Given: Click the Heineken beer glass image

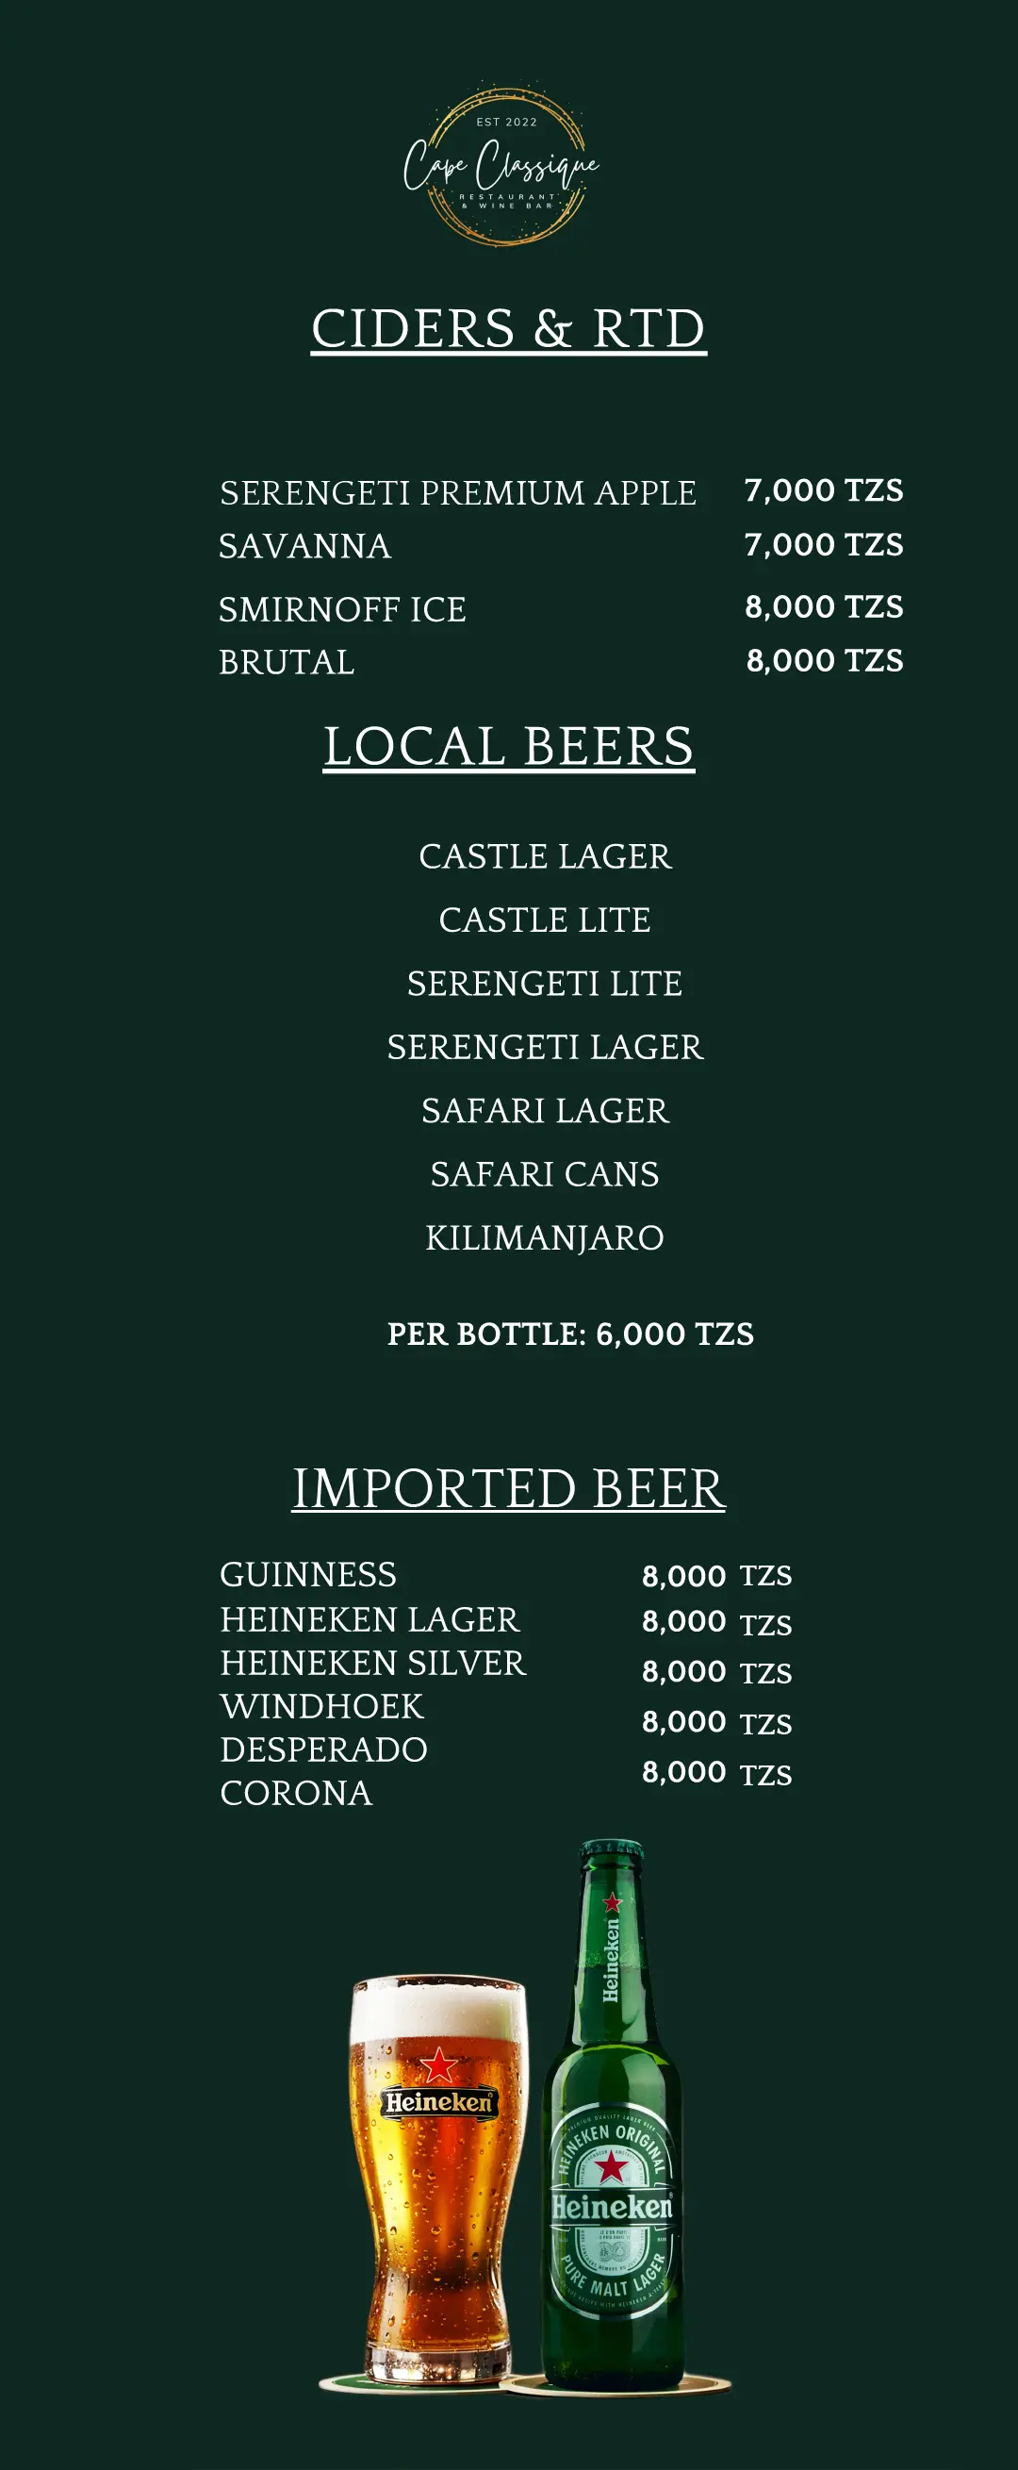Looking at the screenshot, I should pos(438,2179).
